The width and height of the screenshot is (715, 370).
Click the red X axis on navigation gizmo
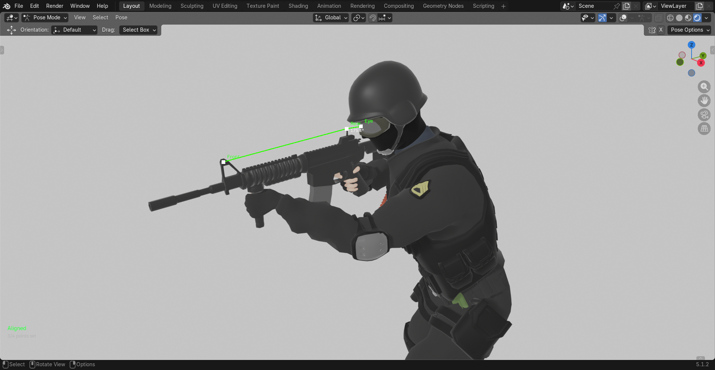[701, 63]
